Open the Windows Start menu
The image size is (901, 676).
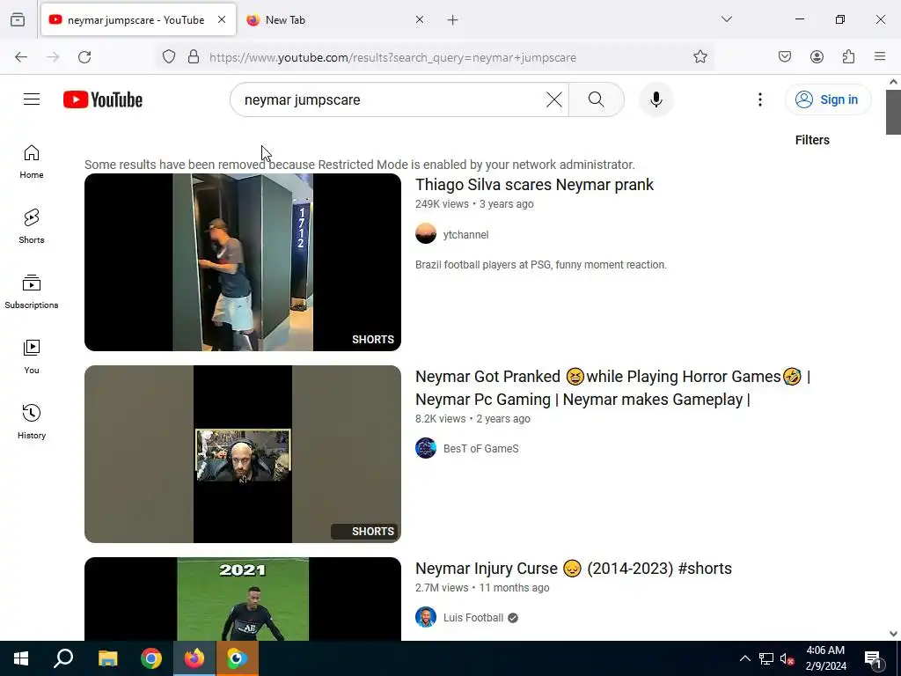click(21, 658)
